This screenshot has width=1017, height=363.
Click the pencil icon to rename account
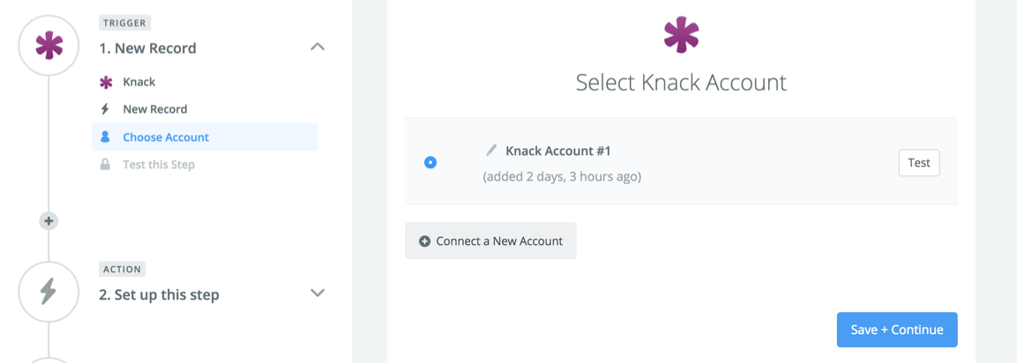pyautogui.click(x=491, y=151)
